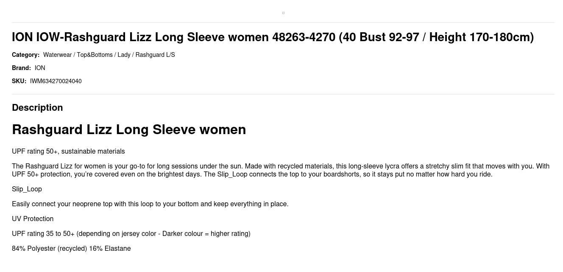563x272 pixels.
Task: Click the Rashguard L/S text in the category
Action: pos(155,55)
